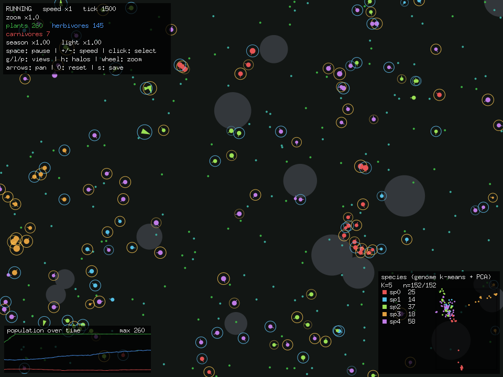
Task: Click the sp4 count "58"
Action: [411, 322]
